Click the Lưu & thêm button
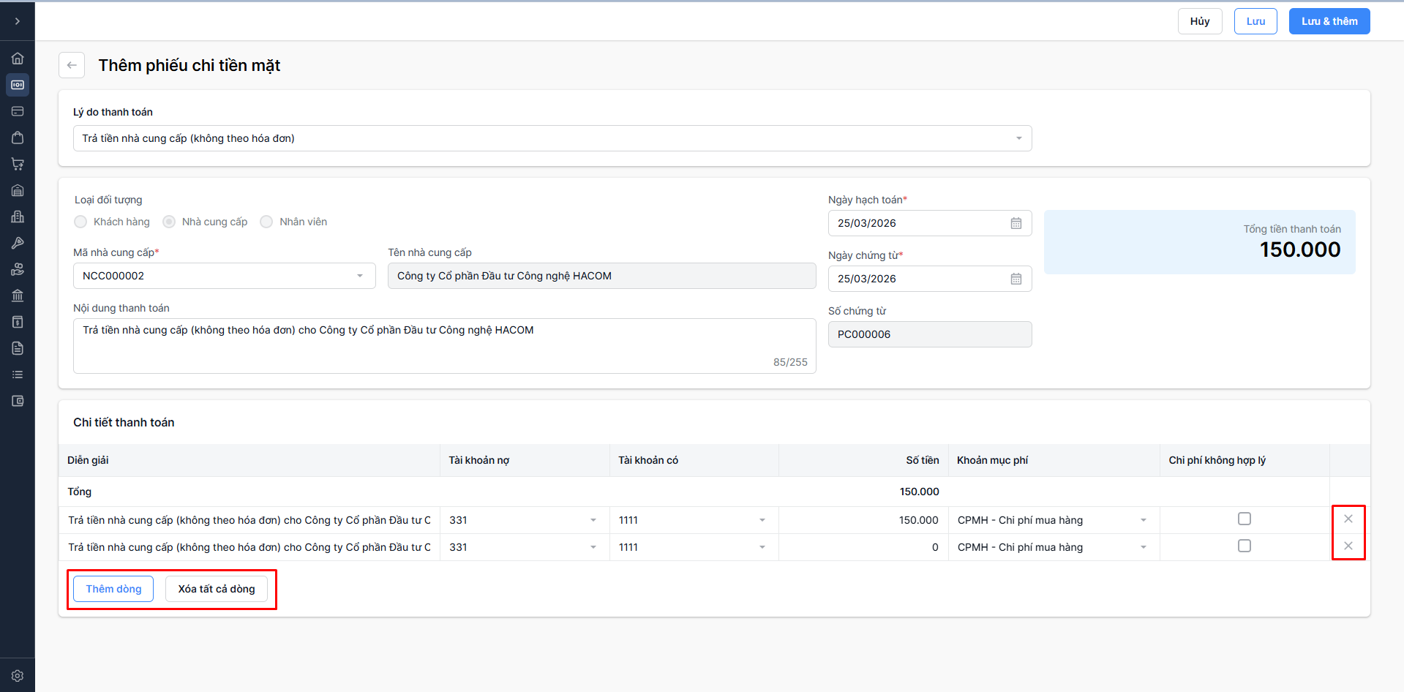Screen dimensions: 1404x692 click(1329, 21)
